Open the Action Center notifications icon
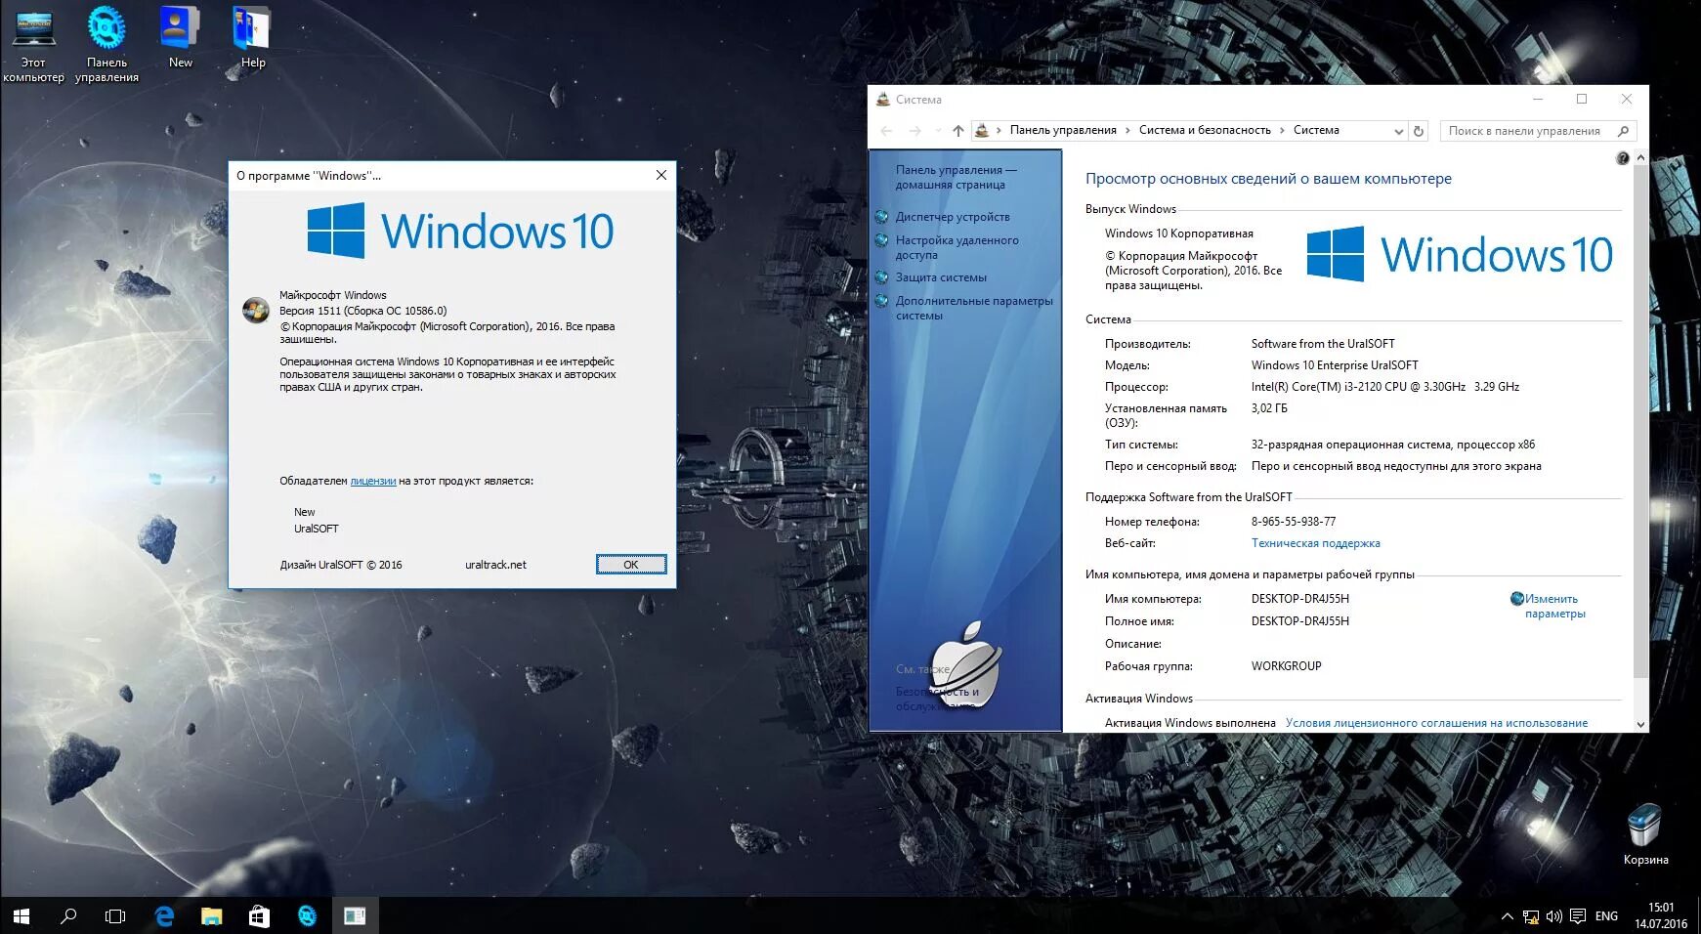1701x934 pixels. [1578, 916]
